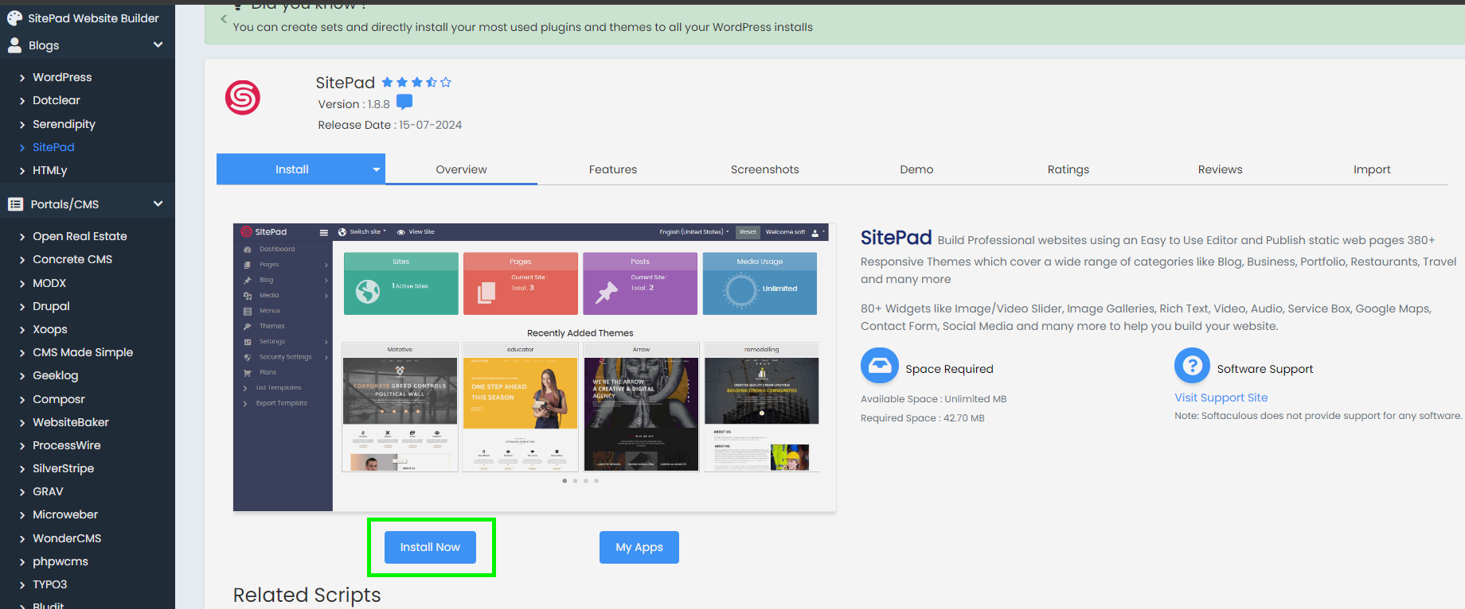Collapse the Blogs category chevron
This screenshot has height=609, width=1465.
(158, 45)
